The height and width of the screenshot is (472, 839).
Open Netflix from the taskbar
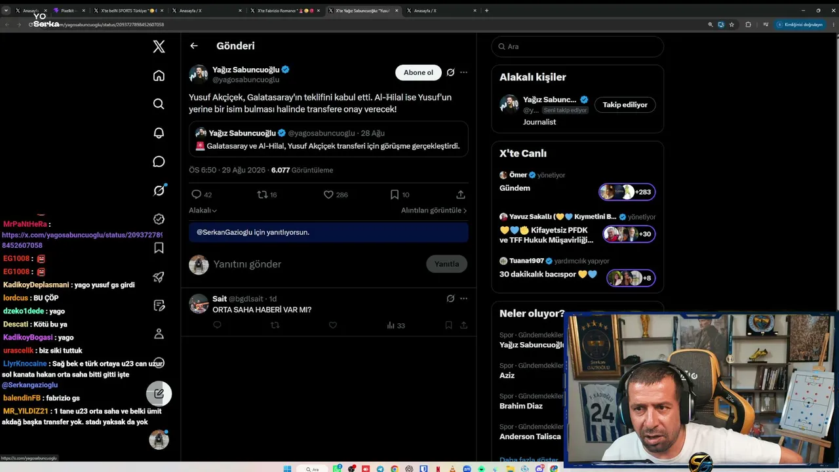[437, 469]
